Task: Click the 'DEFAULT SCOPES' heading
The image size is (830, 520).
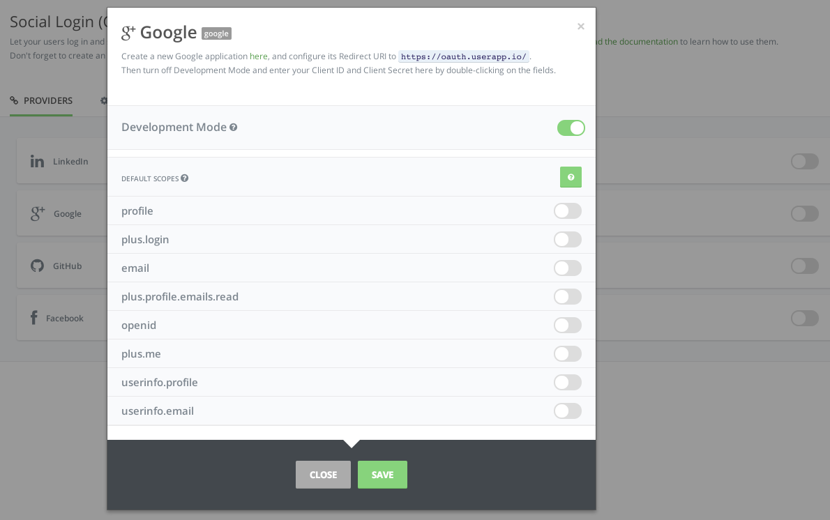Action: (x=150, y=179)
